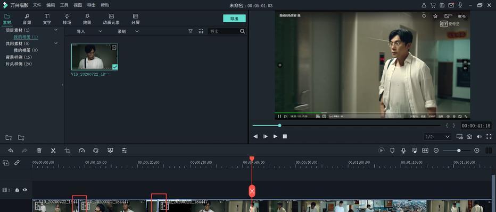The height and width of the screenshot is (212, 496).
Task: Open the audio mixer icon
Action: click(415, 151)
